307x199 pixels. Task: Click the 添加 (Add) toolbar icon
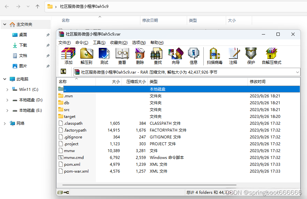coord(68,56)
